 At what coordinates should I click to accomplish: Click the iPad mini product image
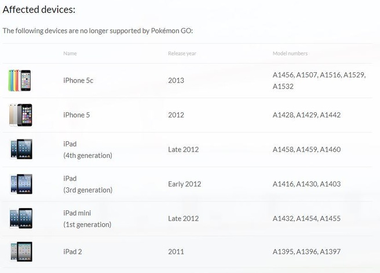[21, 218]
